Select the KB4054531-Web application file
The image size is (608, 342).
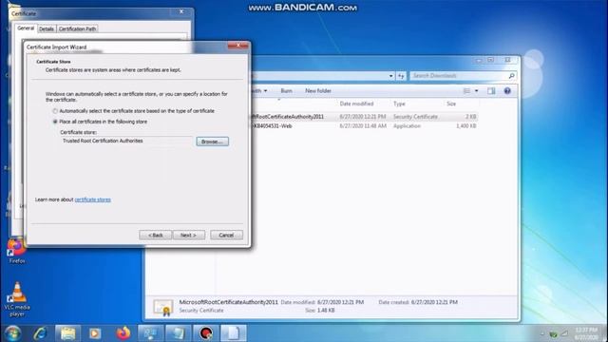pyautogui.click(x=364, y=126)
